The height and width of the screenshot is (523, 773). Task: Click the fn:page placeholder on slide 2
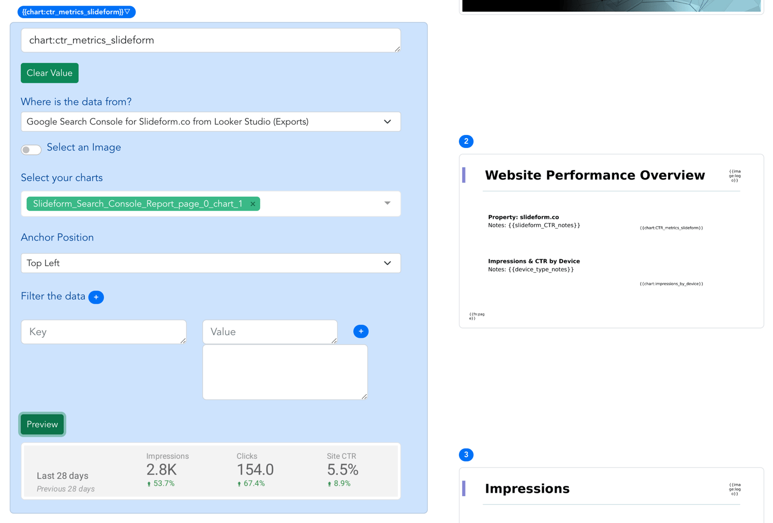pyautogui.click(x=477, y=316)
